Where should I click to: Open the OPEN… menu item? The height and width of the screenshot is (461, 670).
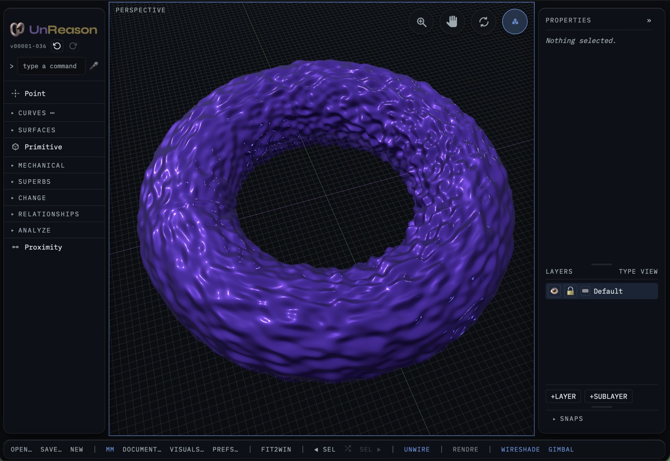point(21,450)
